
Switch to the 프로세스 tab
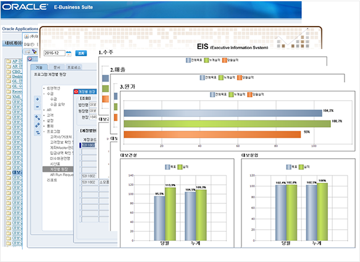(74, 67)
